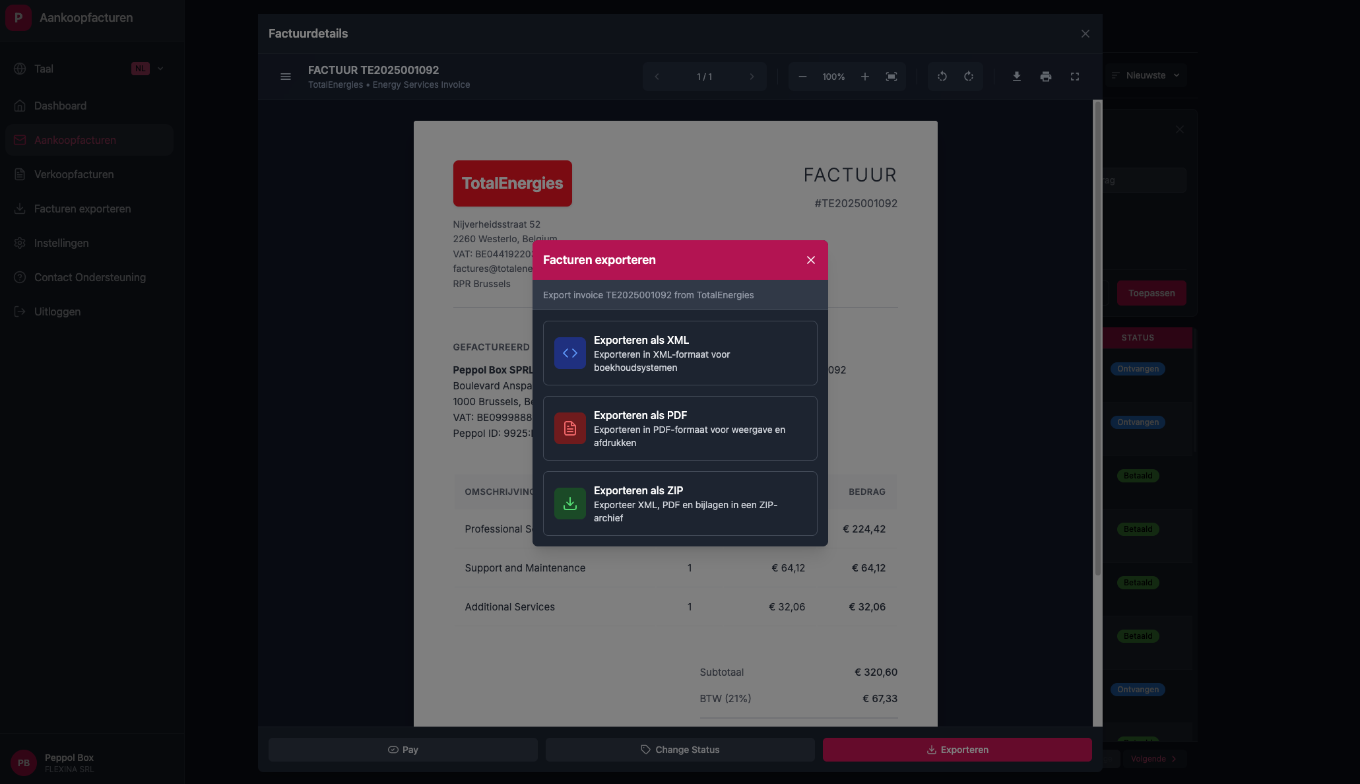Click the invoice number #TE2025001092

point(856,203)
